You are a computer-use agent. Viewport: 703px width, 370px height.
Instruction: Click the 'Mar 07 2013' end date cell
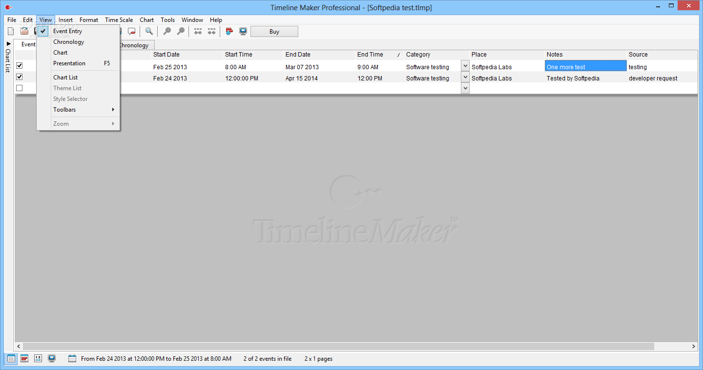tap(319, 67)
